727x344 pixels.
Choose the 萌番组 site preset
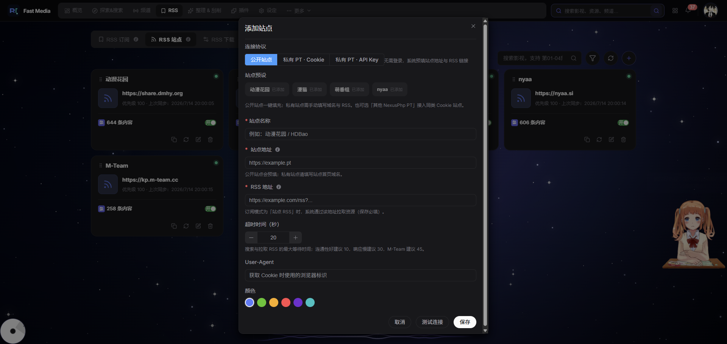pos(349,89)
